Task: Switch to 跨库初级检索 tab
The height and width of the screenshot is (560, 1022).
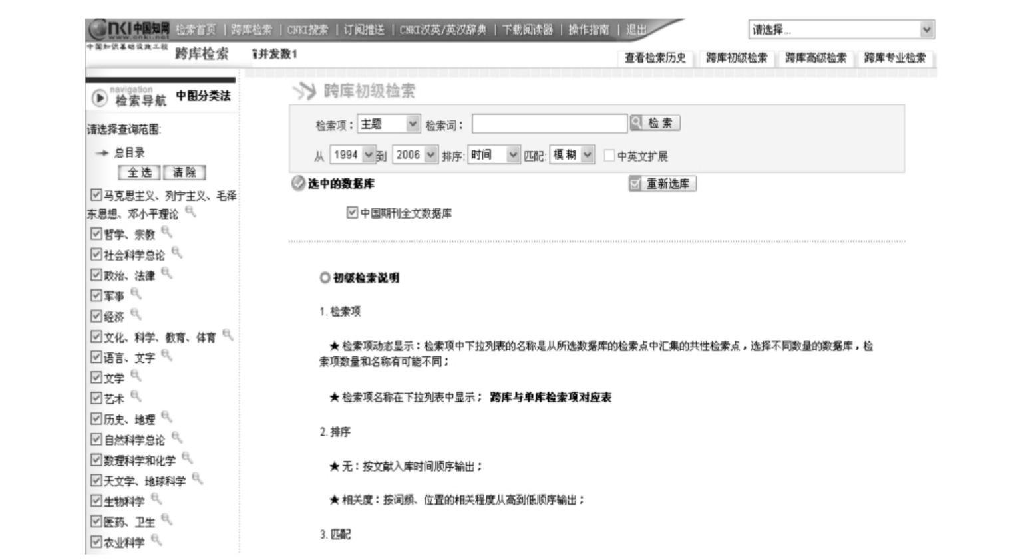Action: pos(737,58)
